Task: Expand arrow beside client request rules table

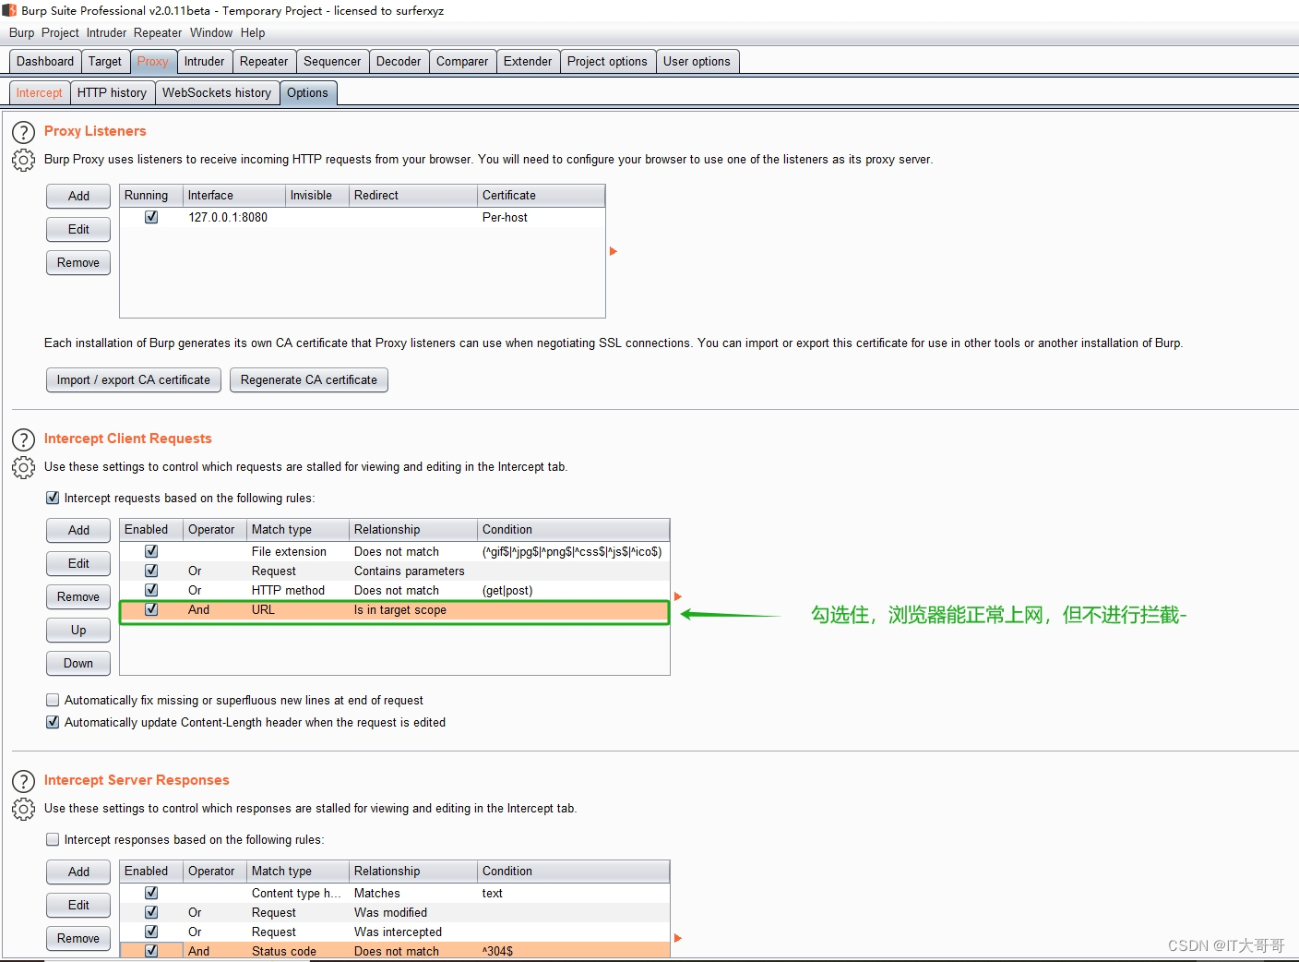Action: pos(678,596)
